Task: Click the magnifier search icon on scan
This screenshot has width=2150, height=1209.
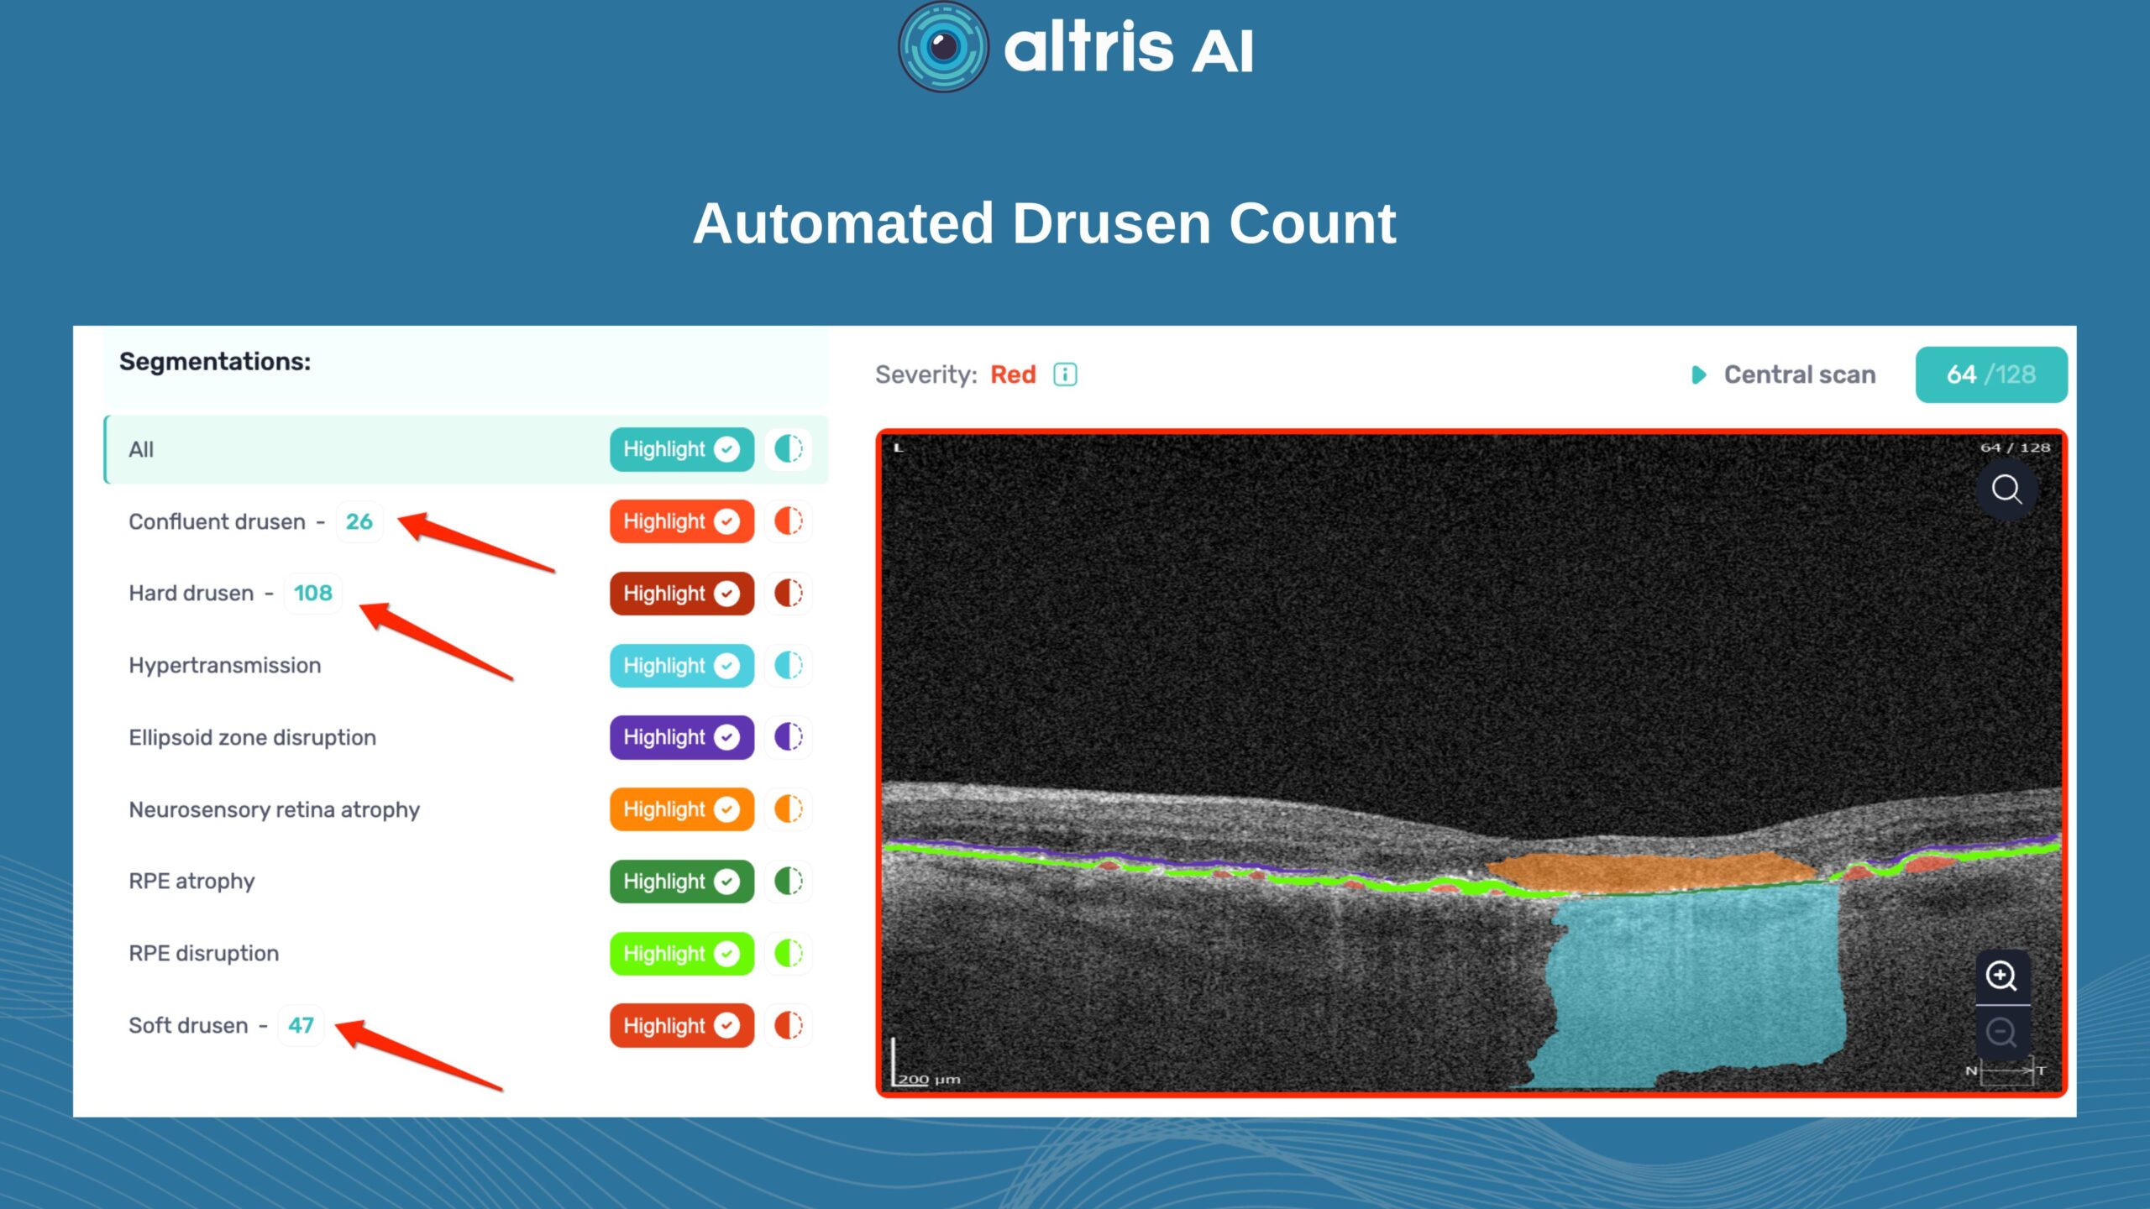Action: click(2006, 489)
